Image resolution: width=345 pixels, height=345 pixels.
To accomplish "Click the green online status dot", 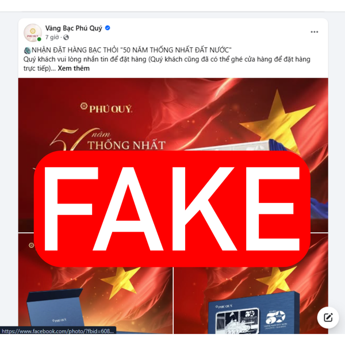I will point(39,39).
